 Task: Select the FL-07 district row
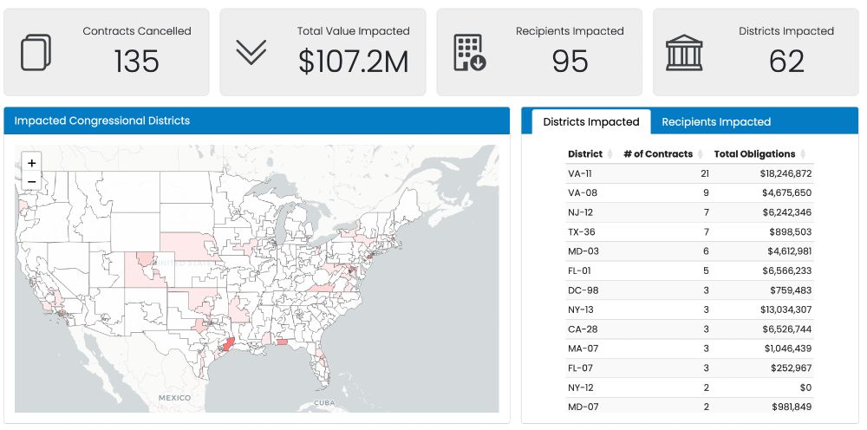coord(689,368)
